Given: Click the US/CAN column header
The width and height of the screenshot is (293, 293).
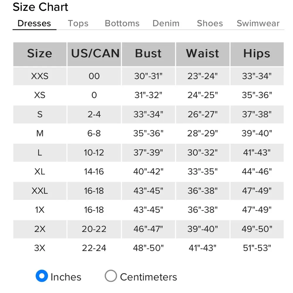Looking at the screenshot, I should [94, 54].
